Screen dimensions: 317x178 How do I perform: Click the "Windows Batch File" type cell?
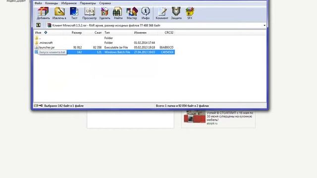[117, 52]
